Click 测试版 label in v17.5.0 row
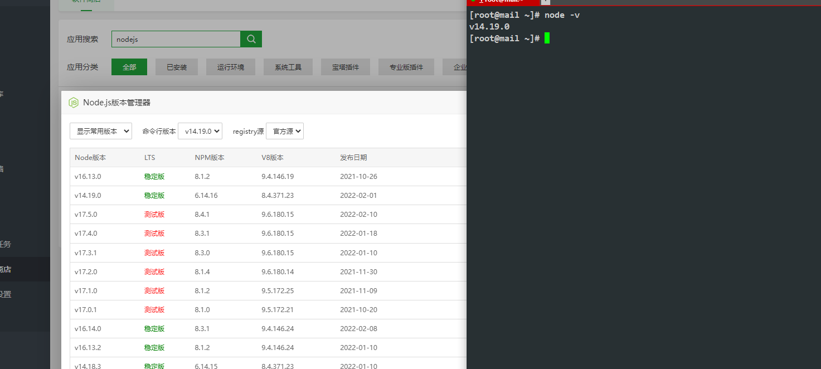 tap(154, 215)
